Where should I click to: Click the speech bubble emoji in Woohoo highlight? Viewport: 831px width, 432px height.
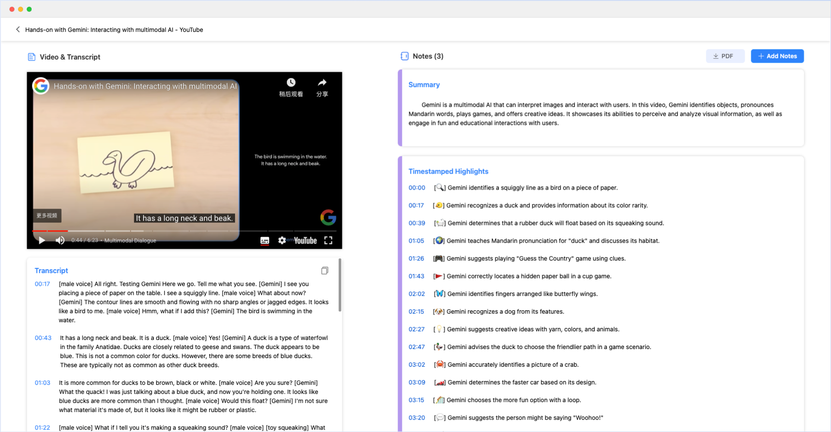point(440,418)
